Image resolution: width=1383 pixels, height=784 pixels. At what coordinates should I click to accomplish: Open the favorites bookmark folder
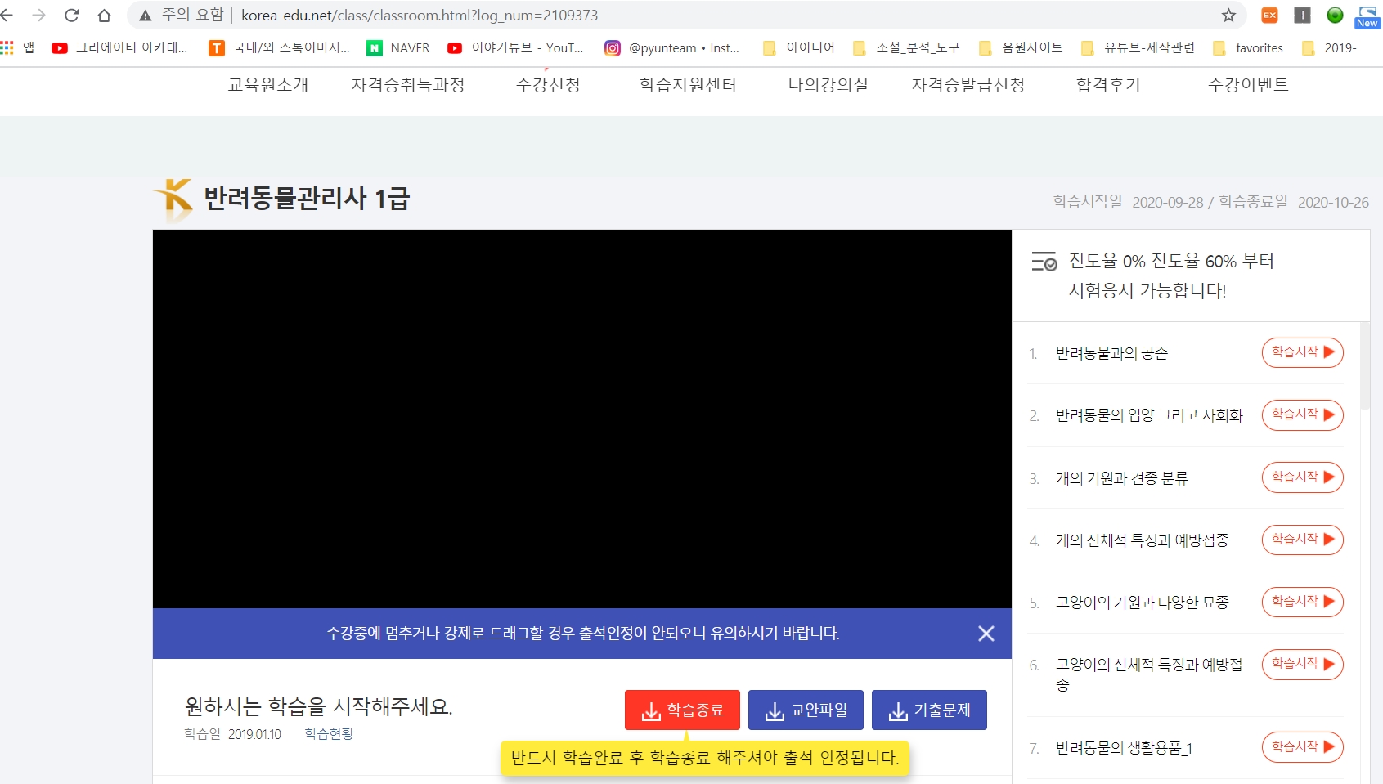point(1248,47)
